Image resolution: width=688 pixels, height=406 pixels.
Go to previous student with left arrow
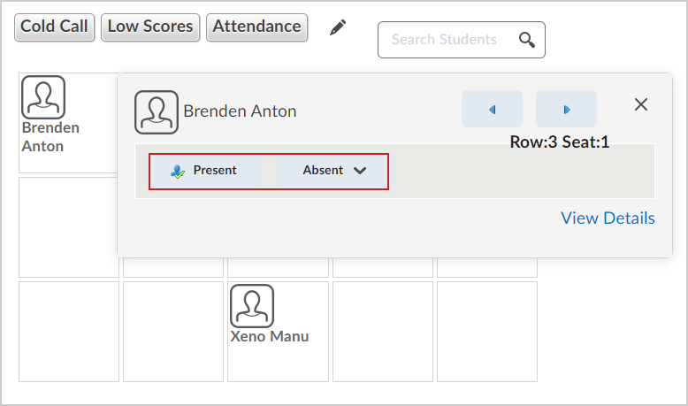point(492,109)
